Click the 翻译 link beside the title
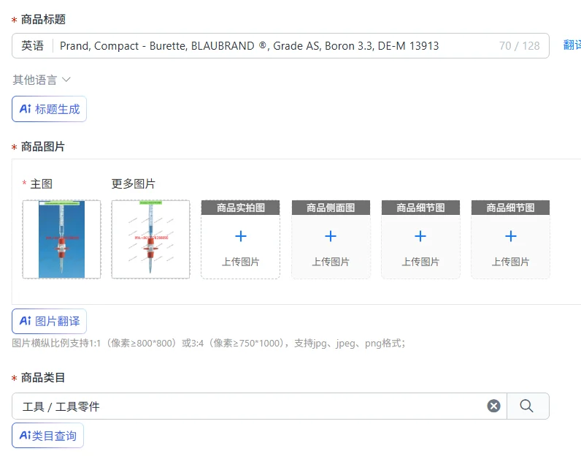This screenshot has width=581, height=462. [x=572, y=45]
